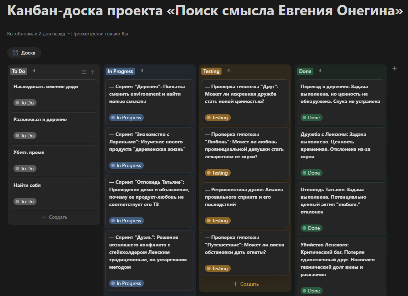Click the plus icon on "Создать" in Testing column
The height and width of the screenshot is (296, 408).
pyautogui.click(x=235, y=284)
